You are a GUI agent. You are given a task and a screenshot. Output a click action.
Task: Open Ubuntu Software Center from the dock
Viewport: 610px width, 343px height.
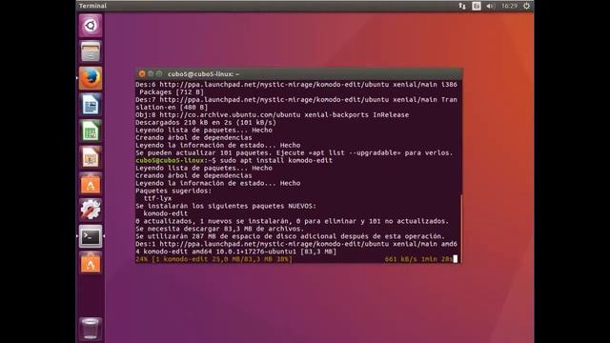(91, 184)
